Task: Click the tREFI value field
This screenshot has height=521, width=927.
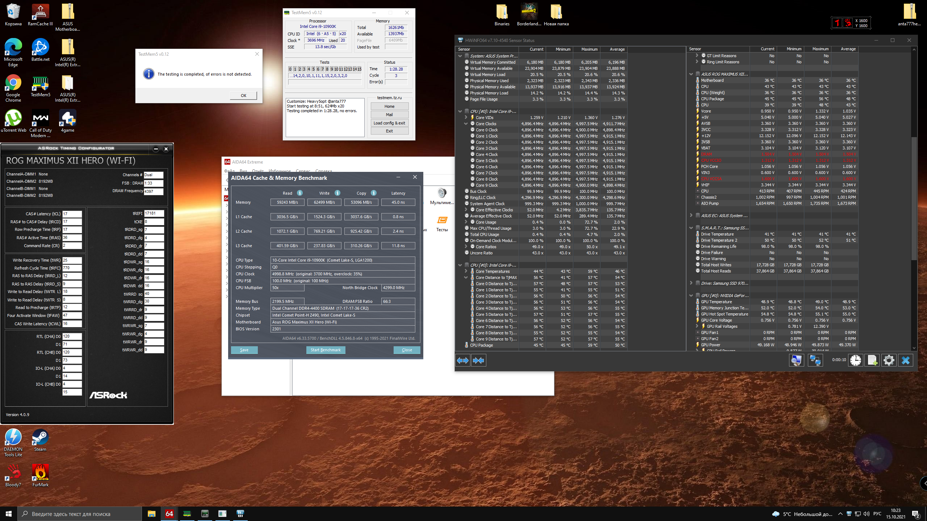Action: (154, 213)
